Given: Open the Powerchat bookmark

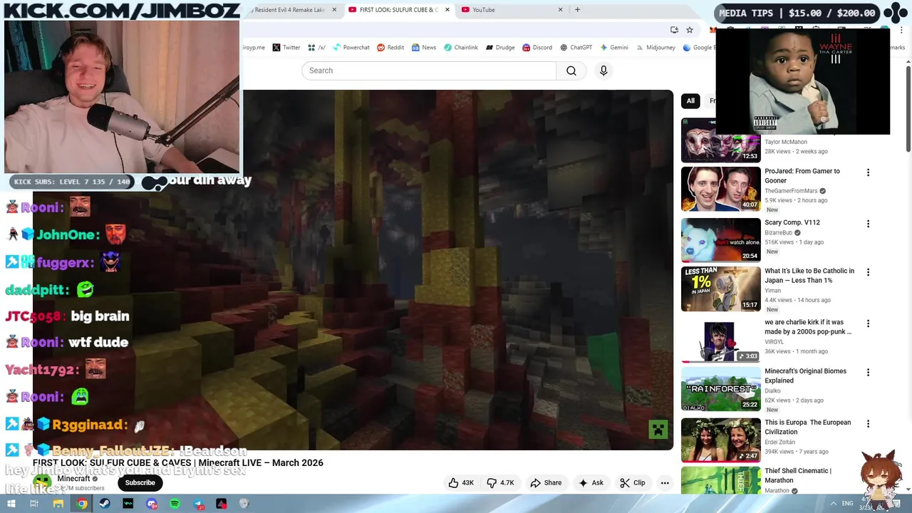Looking at the screenshot, I should 351,48.
